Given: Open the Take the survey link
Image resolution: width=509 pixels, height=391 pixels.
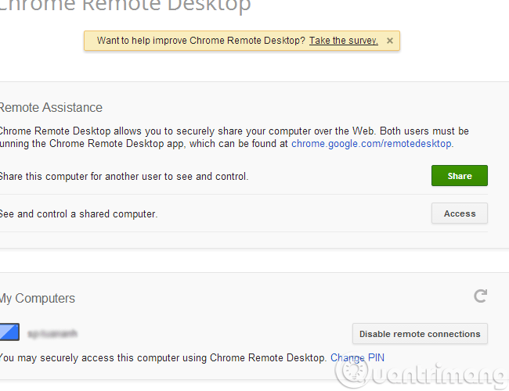Looking at the screenshot, I should click(x=344, y=41).
